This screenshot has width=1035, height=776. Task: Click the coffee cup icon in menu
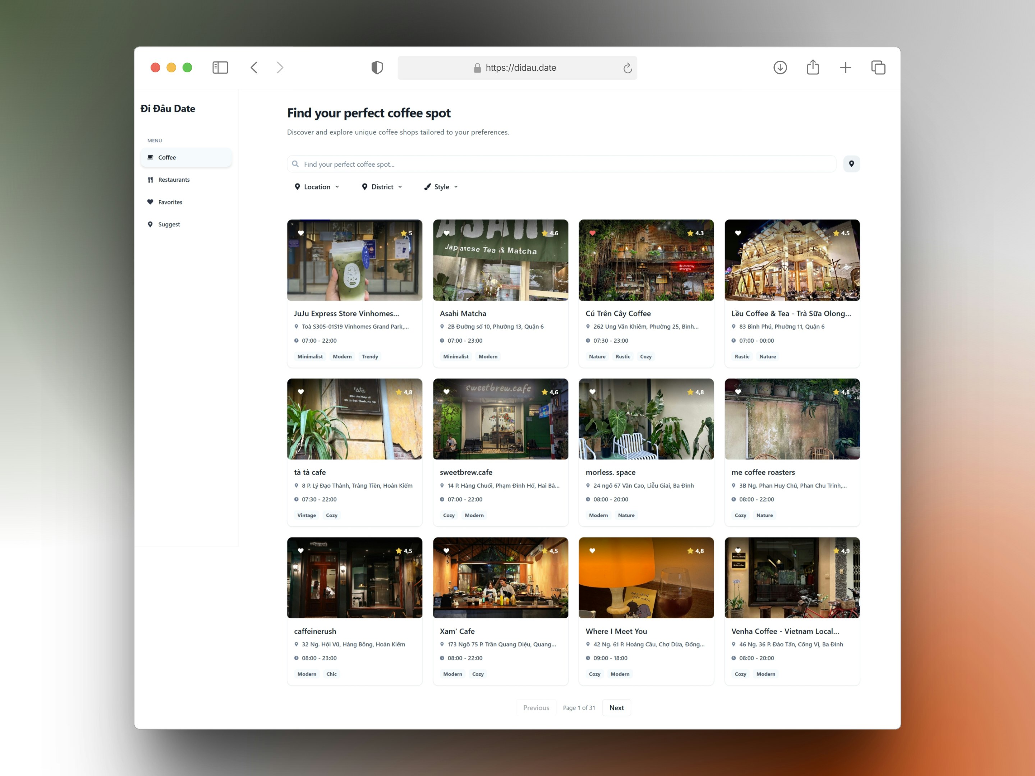(x=150, y=157)
